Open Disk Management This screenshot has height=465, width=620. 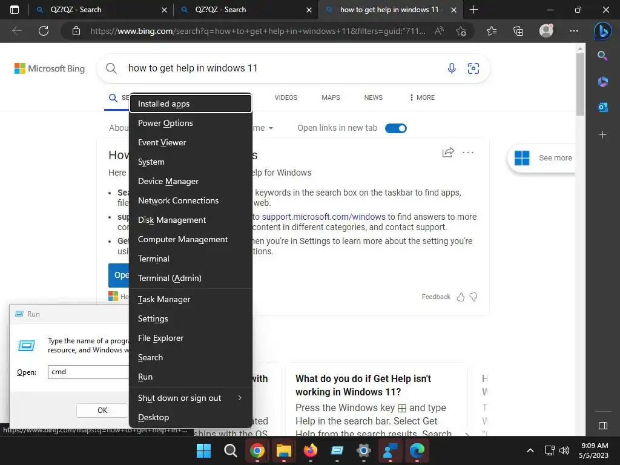(191, 220)
